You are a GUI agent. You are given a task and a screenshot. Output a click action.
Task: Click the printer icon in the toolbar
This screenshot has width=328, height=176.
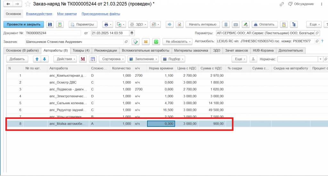pyautogui.click(x=105, y=24)
